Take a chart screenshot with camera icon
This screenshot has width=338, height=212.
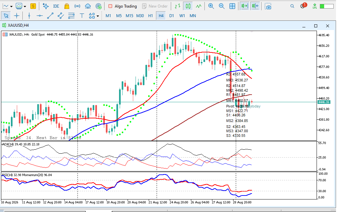268,6
